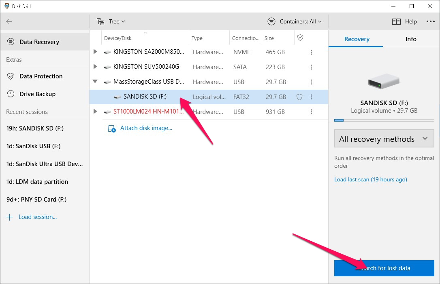Switch to the Recovery tab
The image size is (440, 284).
[357, 39]
